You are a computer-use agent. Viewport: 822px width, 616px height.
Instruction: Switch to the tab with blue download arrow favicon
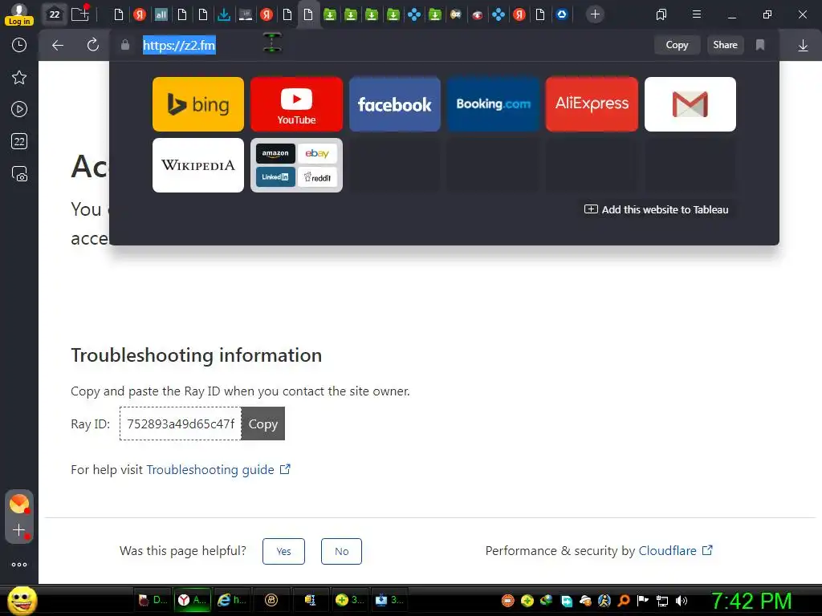tap(224, 14)
